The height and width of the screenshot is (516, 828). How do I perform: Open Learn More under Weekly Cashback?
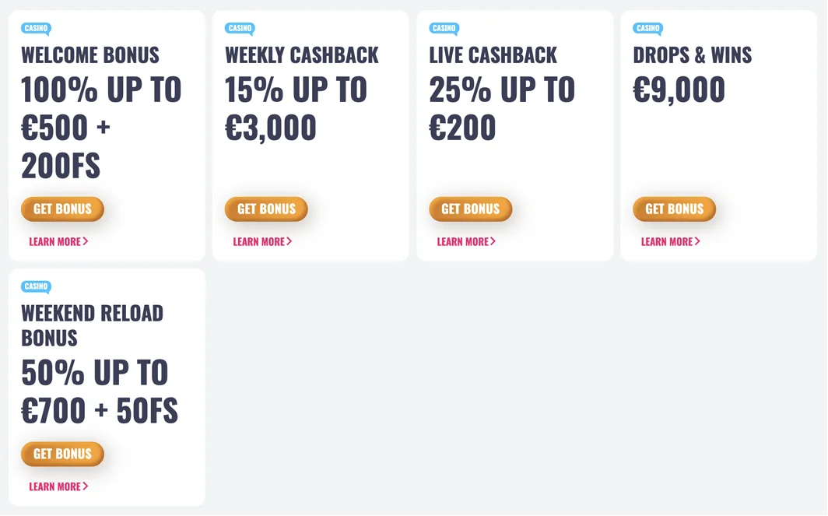[x=262, y=241]
